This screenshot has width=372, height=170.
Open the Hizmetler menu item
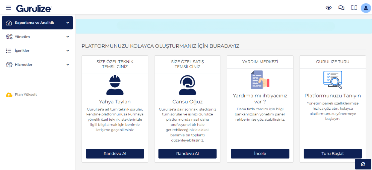[x=37, y=65]
